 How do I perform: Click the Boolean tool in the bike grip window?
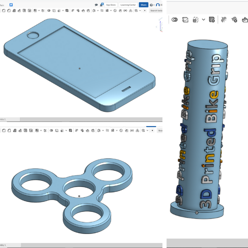point(174,19)
